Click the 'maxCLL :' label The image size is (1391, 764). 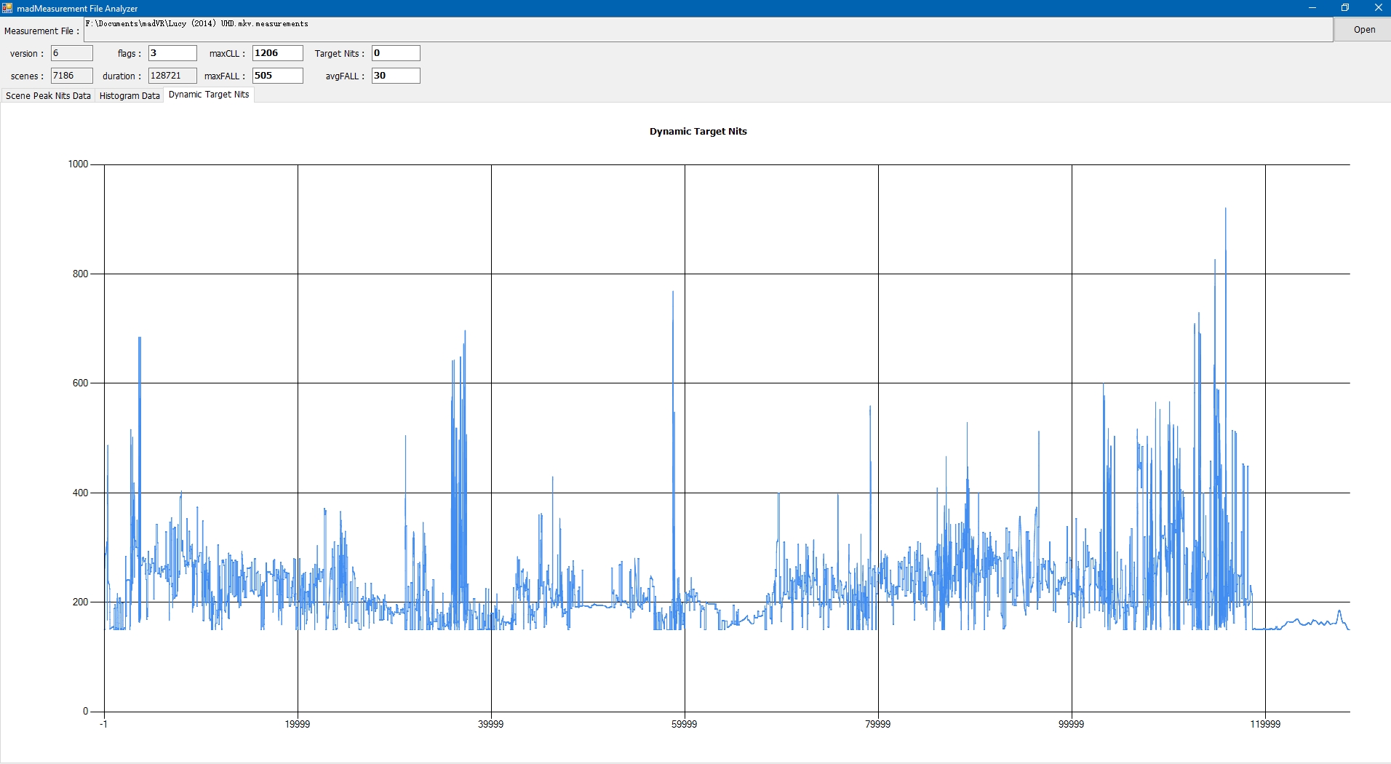click(x=227, y=53)
